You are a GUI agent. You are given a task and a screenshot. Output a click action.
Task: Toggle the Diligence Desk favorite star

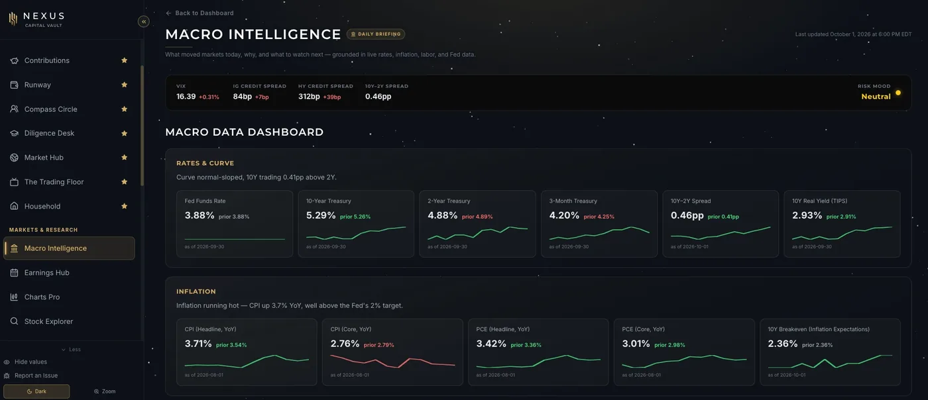pyautogui.click(x=124, y=133)
